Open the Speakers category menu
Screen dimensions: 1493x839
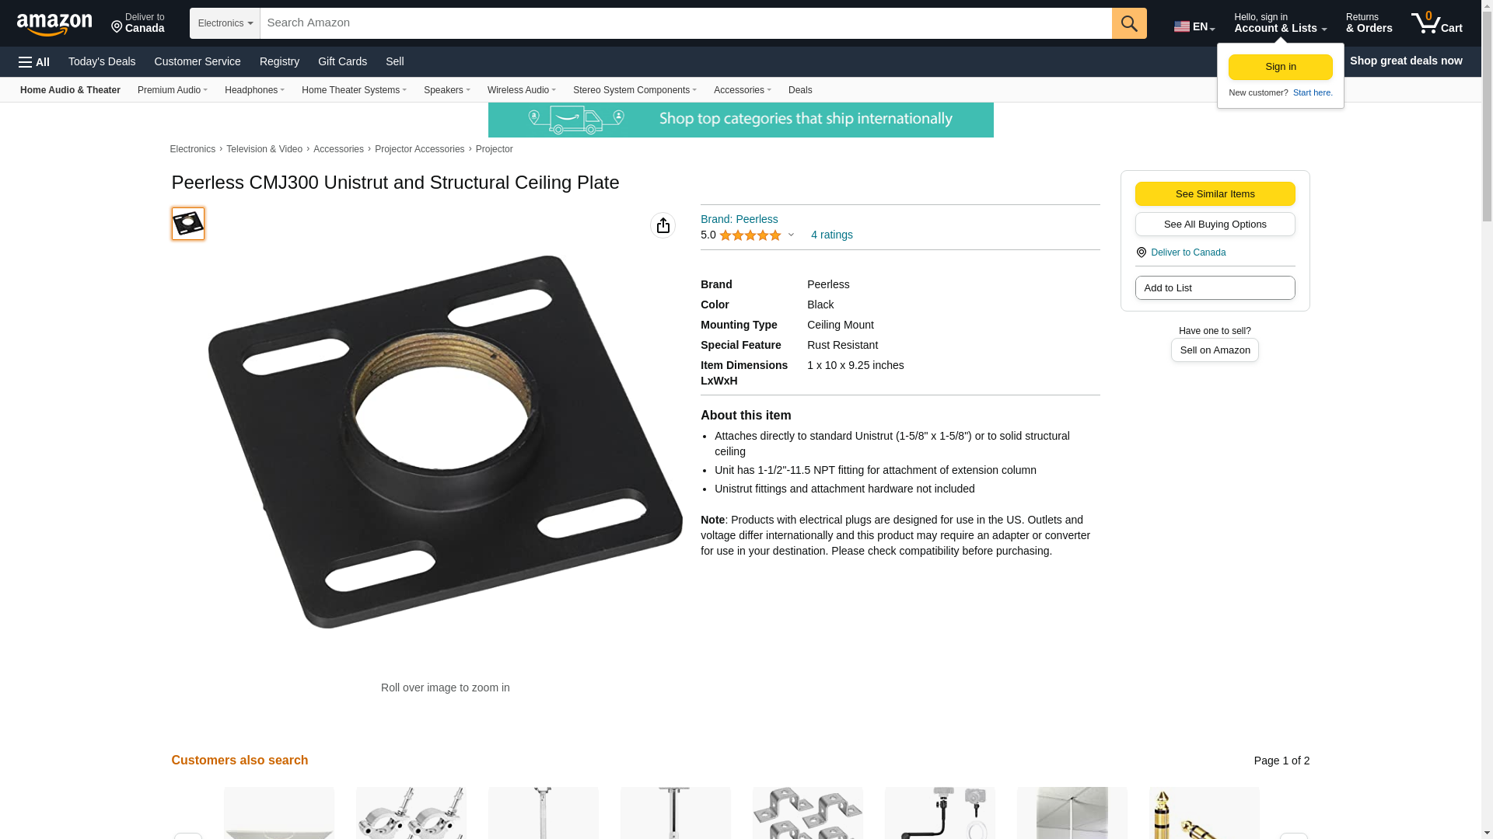click(447, 90)
